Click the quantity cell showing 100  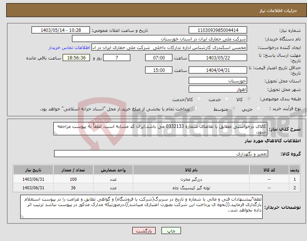tap(73, 179)
